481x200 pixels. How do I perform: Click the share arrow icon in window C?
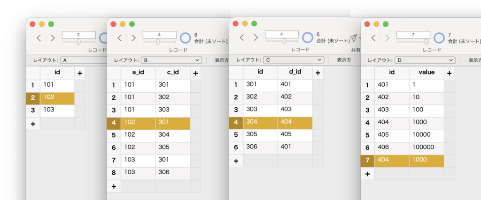click(x=354, y=38)
